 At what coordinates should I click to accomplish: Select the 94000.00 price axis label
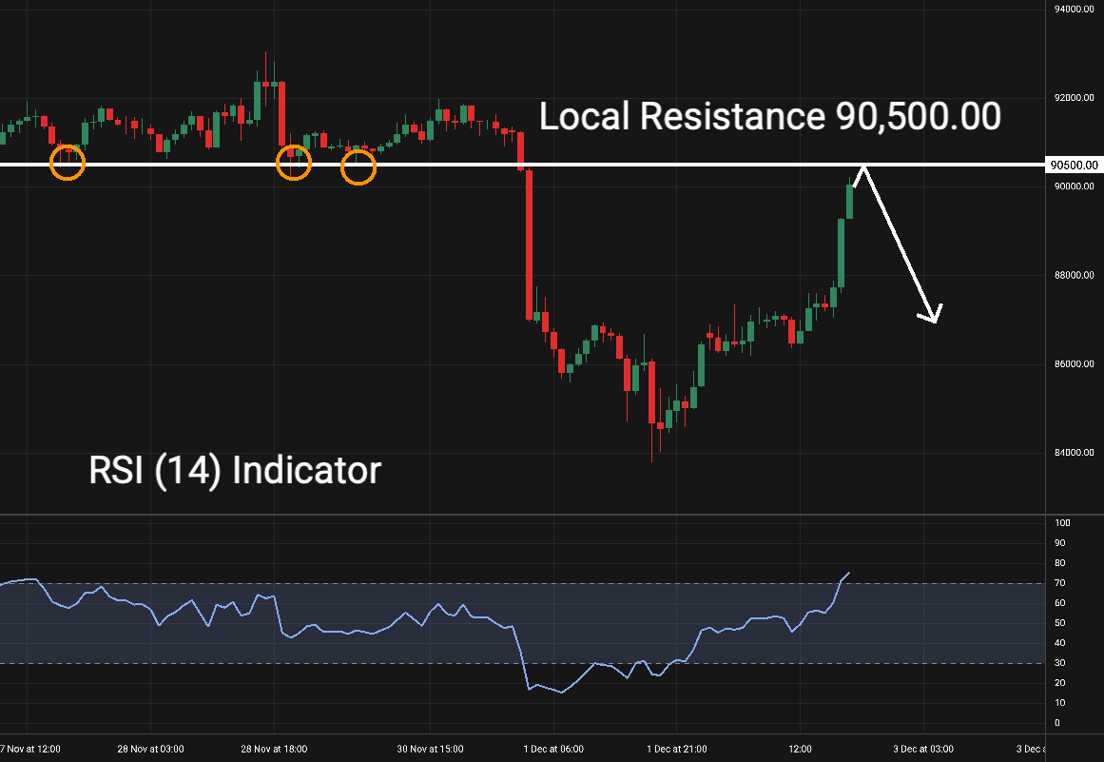pyautogui.click(x=1074, y=10)
